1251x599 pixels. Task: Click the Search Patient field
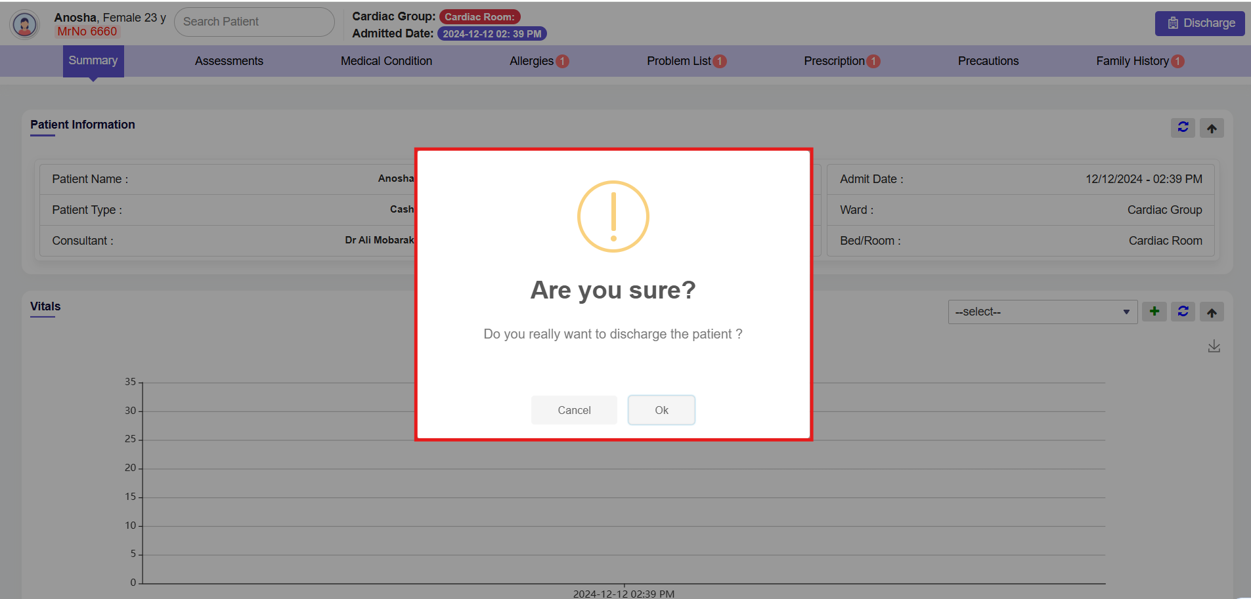click(x=254, y=22)
